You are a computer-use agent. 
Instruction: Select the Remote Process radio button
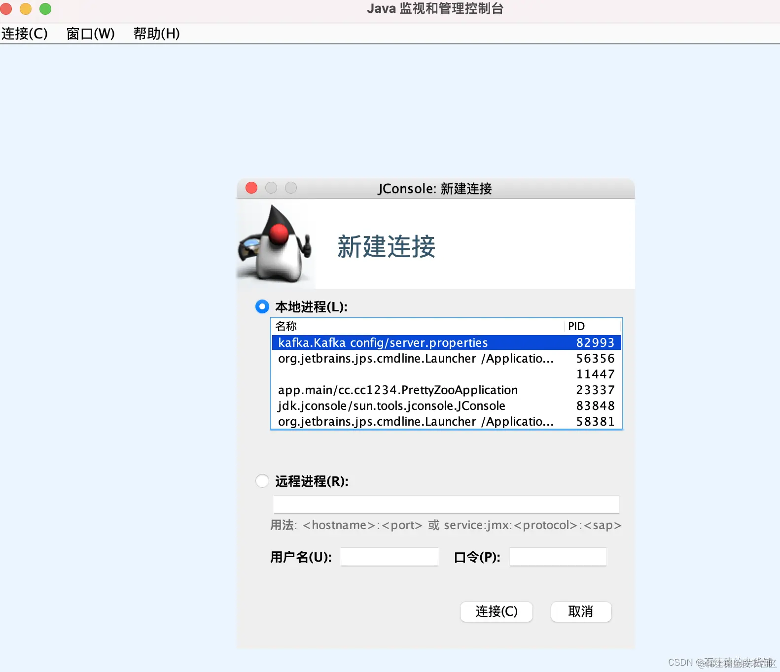[262, 481]
